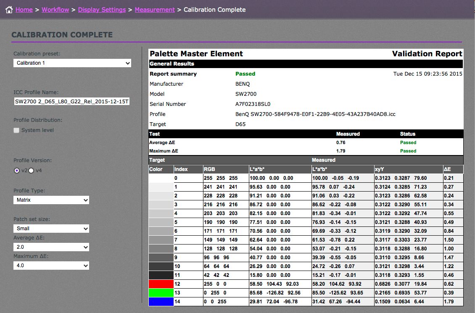The width and height of the screenshot is (475, 313).
Task: Select the v2 profile version radio
Action: click(x=17, y=170)
